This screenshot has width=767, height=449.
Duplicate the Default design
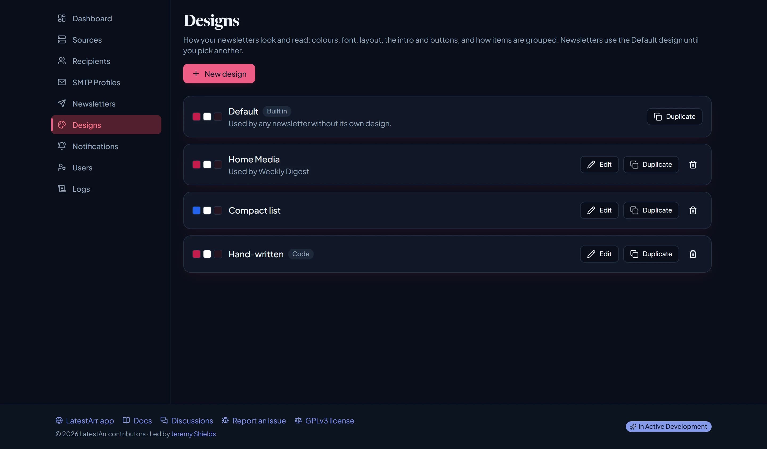[675, 117]
